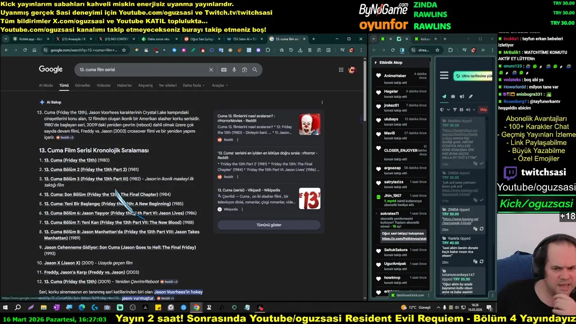The image size is (576, 324).
Task: Switch to the Görseller search tab
Action: click(83, 85)
